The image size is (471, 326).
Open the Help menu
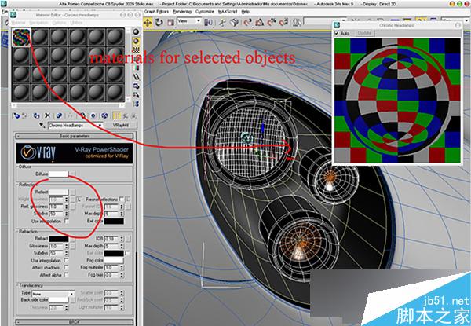click(x=246, y=12)
